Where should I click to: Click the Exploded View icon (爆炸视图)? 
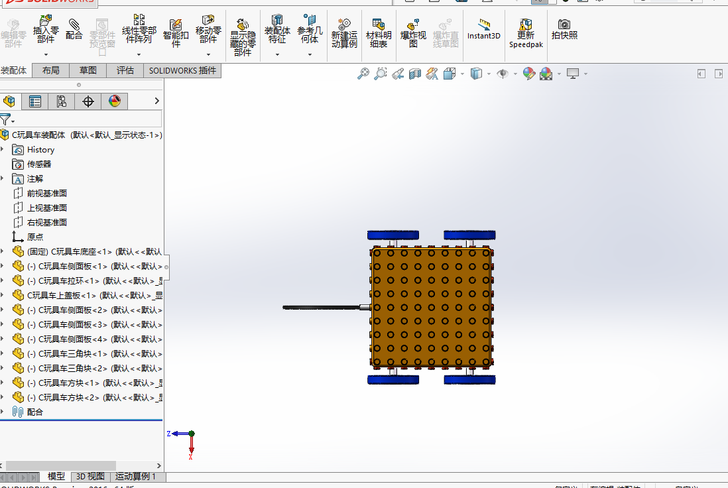coord(413,33)
